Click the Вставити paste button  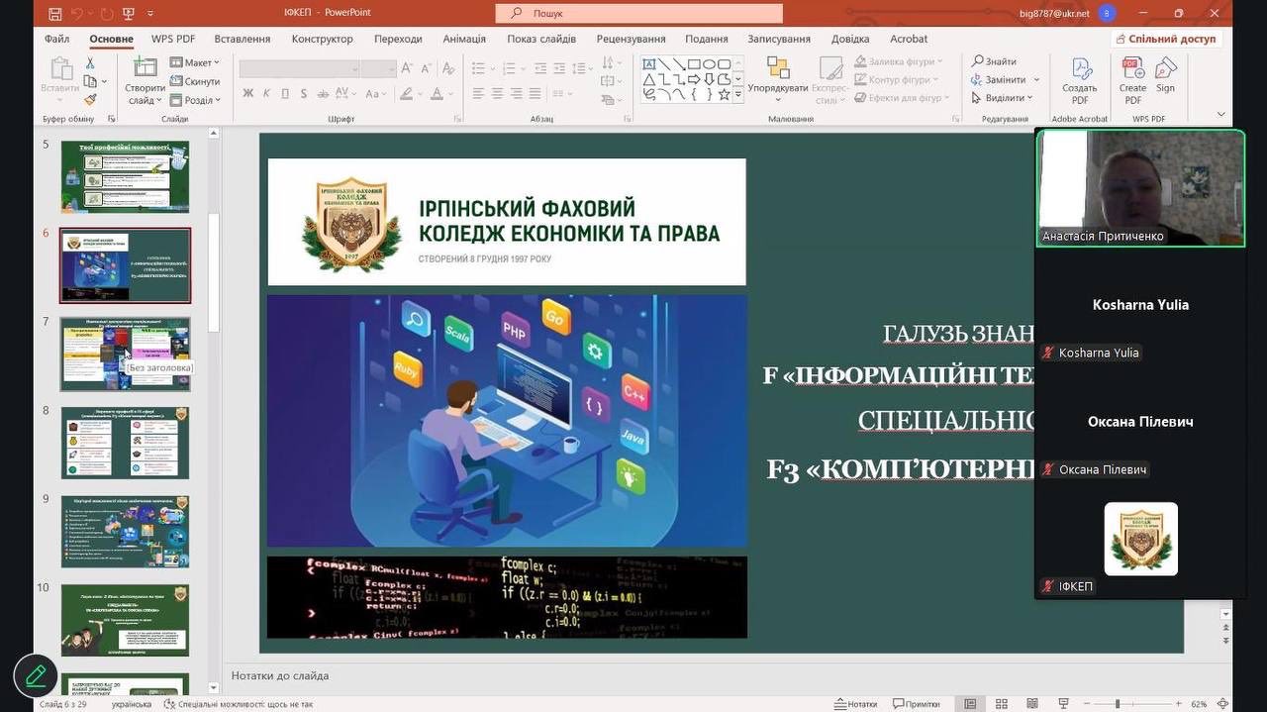pyautogui.click(x=60, y=79)
